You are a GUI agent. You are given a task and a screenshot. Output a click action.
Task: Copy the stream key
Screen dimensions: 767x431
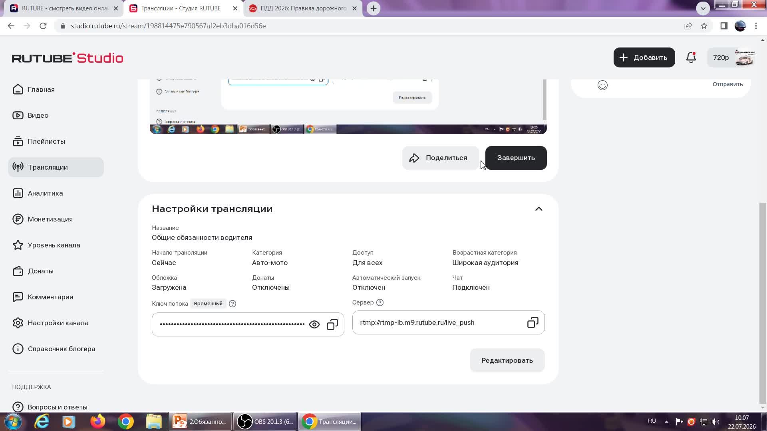pos(332,324)
